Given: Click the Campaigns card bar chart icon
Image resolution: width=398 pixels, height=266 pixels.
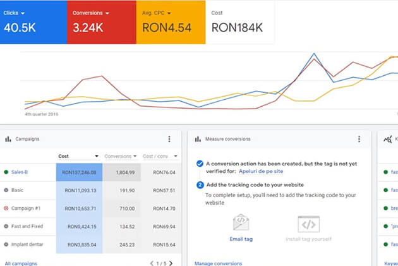Looking at the screenshot, I should 8,139.
